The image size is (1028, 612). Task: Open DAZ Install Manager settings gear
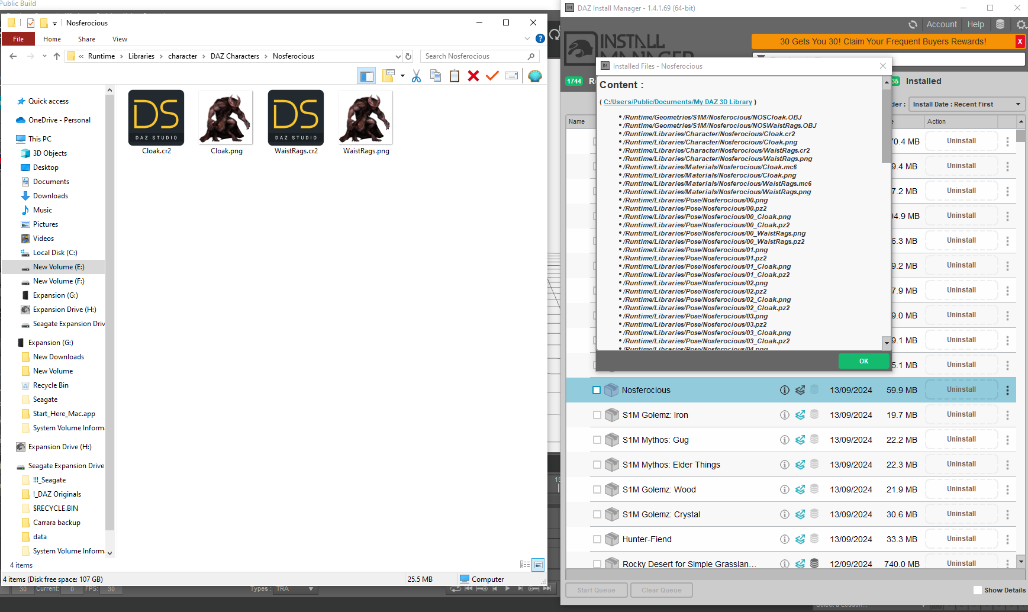(x=1021, y=24)
